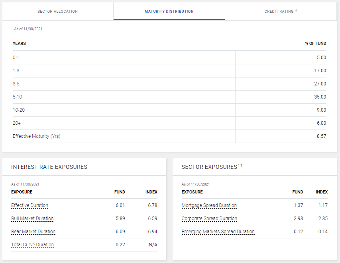The width and height of the screenshot is (340, 263).
Task: Open the Credit Rating tab
Action: coord(279,12)
